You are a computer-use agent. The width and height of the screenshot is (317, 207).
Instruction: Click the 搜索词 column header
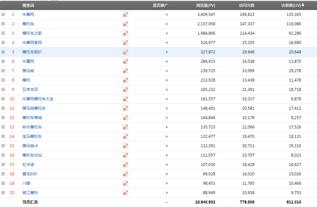[28, 5]
